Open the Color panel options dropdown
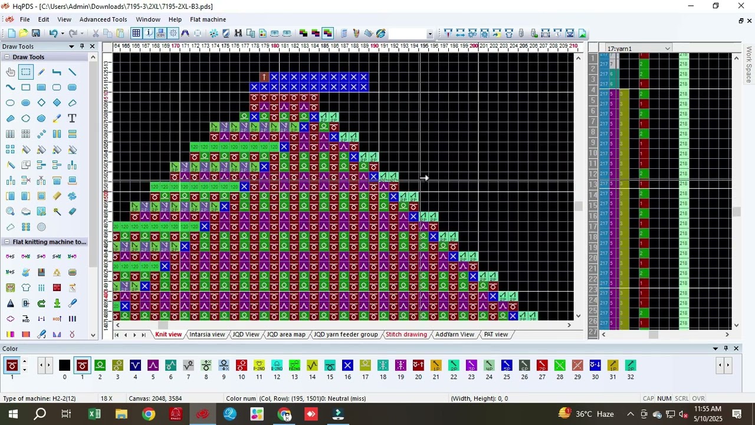Image resolution: width=755 pixels, height=425 pixels. 715,349
